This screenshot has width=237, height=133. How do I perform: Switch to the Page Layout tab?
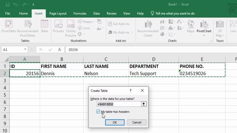(x=58, y=13)
